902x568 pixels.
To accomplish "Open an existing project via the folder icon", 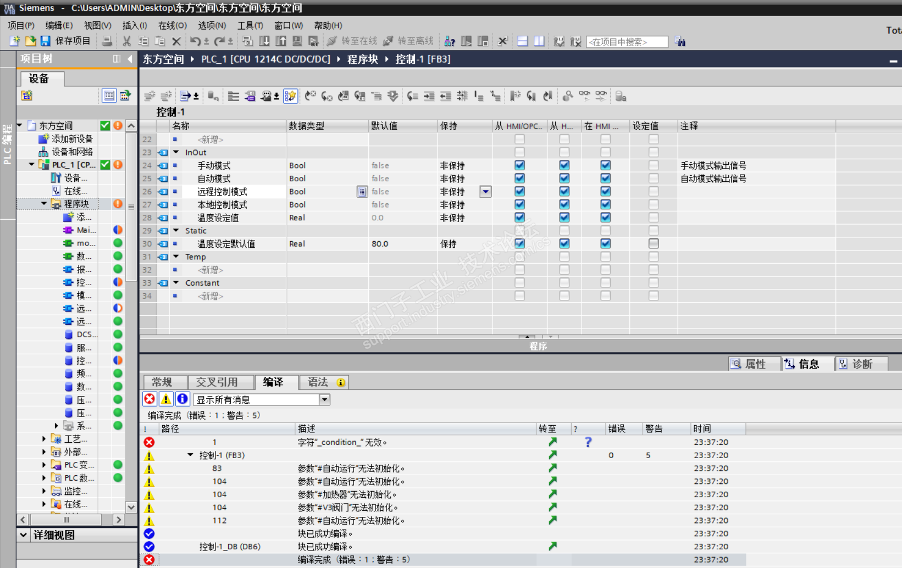I will click(30, 41).
